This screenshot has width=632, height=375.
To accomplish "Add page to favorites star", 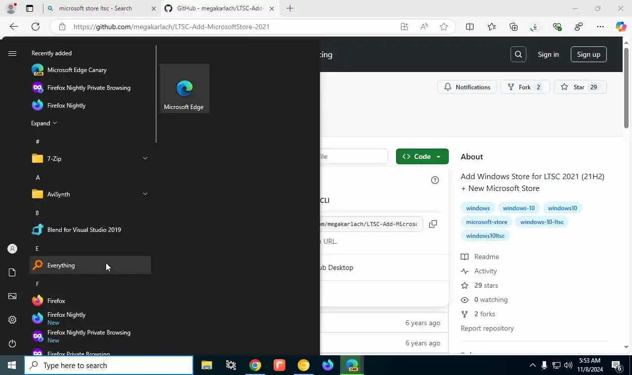I will click(x=444, y=27).
